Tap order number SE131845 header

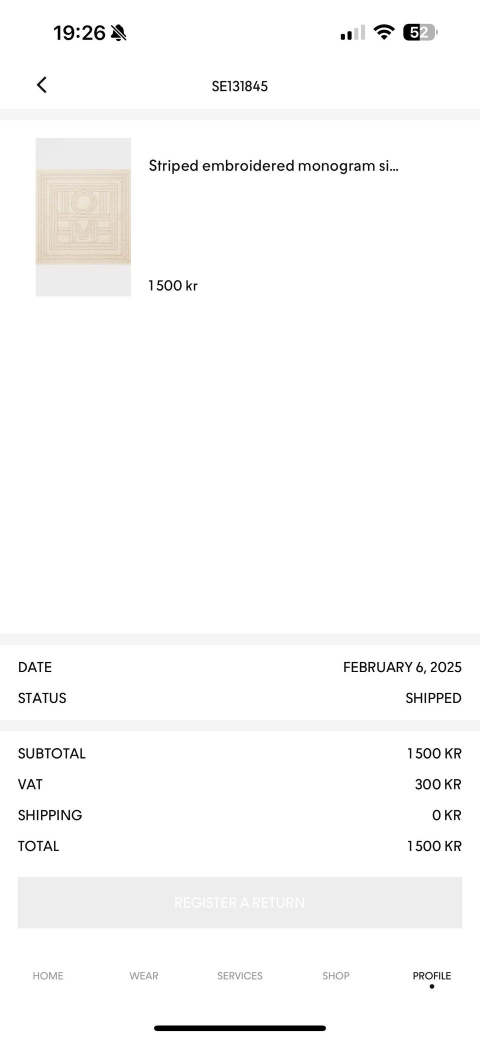click(x=239, y=86)
